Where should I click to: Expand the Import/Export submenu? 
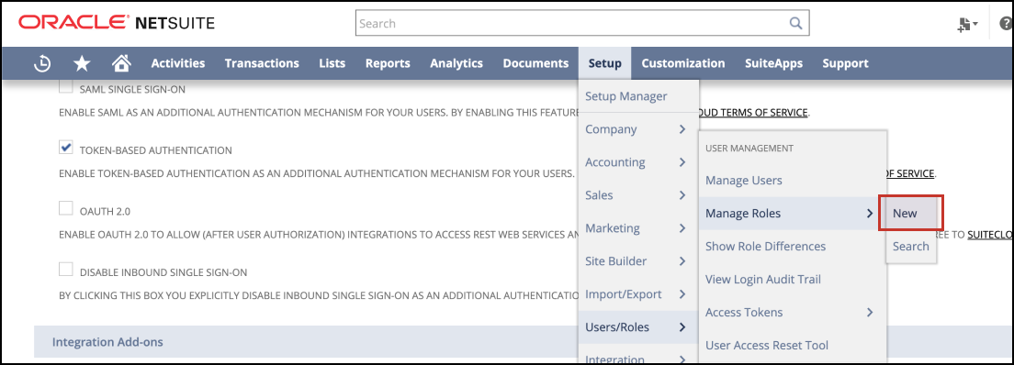click(638, 294)
